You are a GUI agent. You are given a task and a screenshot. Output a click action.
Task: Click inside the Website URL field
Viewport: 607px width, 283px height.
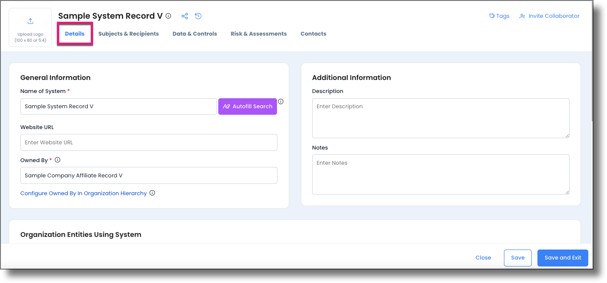click(x=149, y=142)
